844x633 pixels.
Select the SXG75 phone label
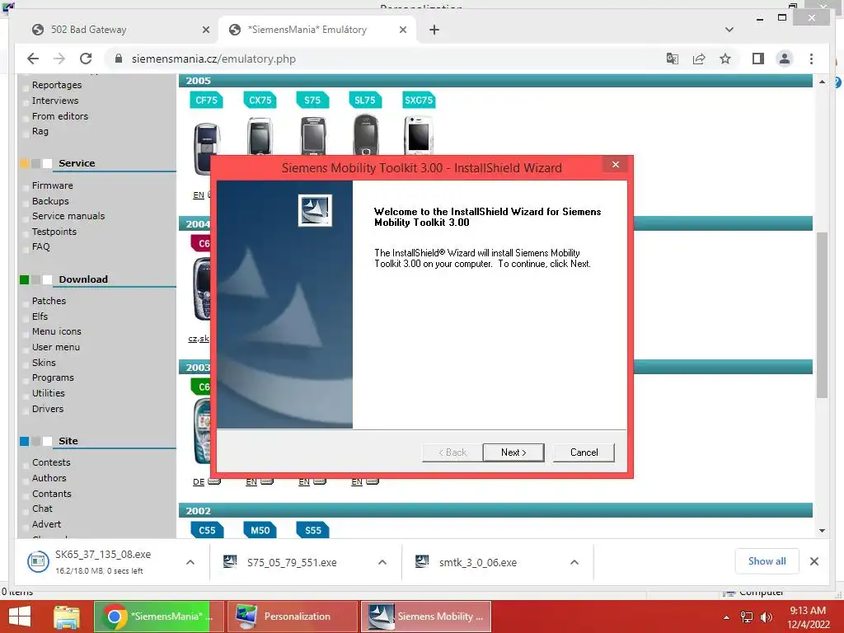point(419,100)
